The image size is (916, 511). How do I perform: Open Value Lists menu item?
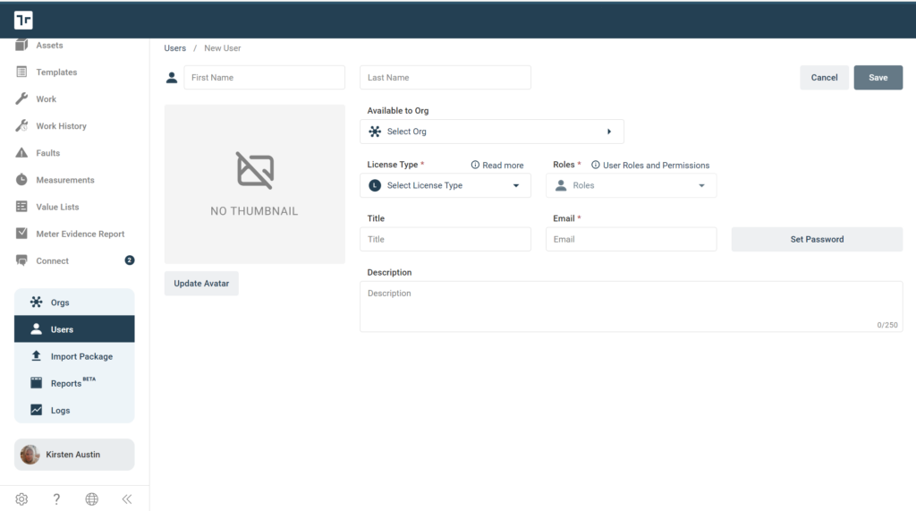click(x=57, y=207)
